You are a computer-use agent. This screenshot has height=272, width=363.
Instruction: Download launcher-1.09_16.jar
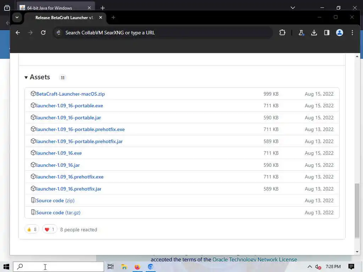58,165
